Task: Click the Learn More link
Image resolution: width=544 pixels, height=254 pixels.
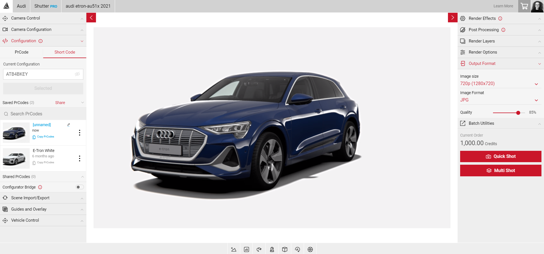Action: click(x=503, y=6)
